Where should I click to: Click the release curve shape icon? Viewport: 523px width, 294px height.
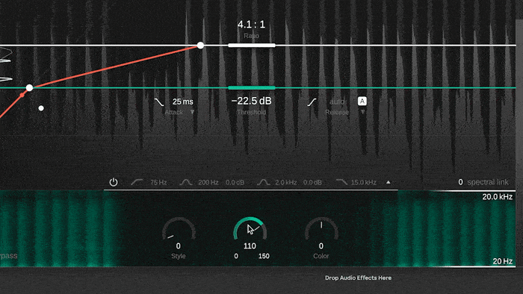pos(312,102)
